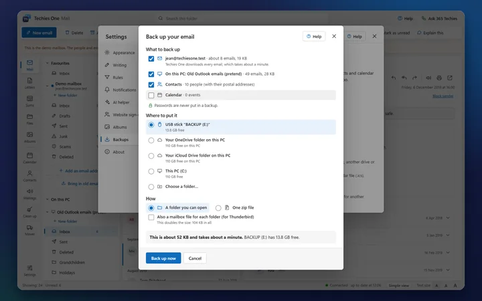Image resolution: width=482 pixels, height=301 pixels.
Task: Open Files from the left sidebar
Action: tap(29, 119)
